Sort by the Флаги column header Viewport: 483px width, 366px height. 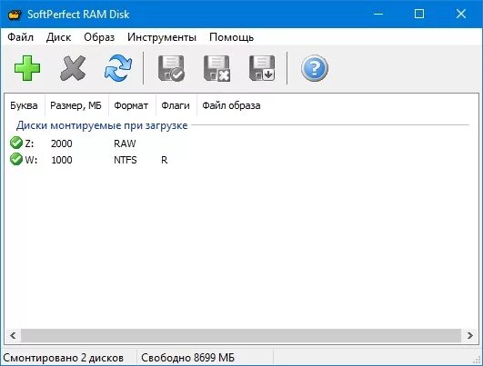tap(176, 105)
